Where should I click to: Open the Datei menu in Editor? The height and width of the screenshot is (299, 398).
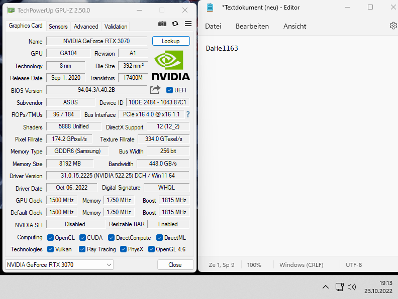tap(213, 26)
